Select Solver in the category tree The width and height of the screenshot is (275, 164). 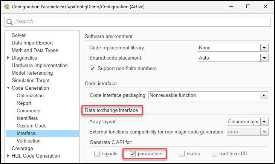[x=18, y=35]
